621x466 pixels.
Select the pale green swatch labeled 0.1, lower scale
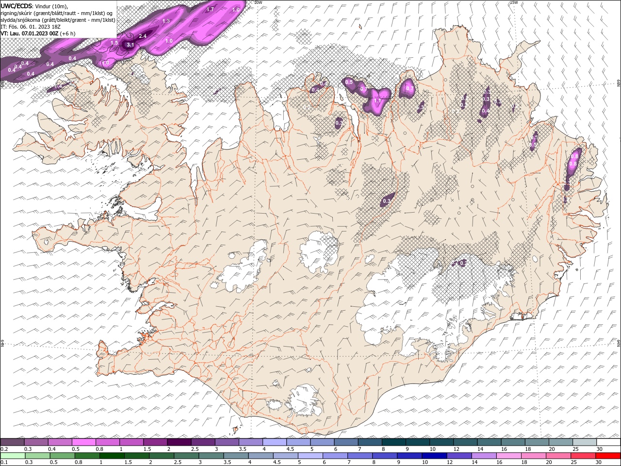coord(13,456)
